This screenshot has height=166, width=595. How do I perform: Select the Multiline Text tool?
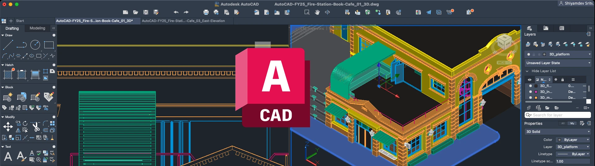(x=8, y=157)
